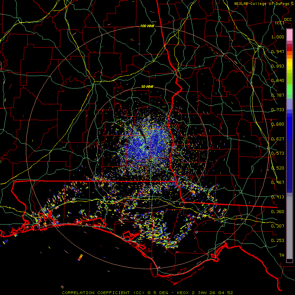This screenshot has width=295, height=295.
Task: Pick the gray swatch on the color bar
Action: 289,228
